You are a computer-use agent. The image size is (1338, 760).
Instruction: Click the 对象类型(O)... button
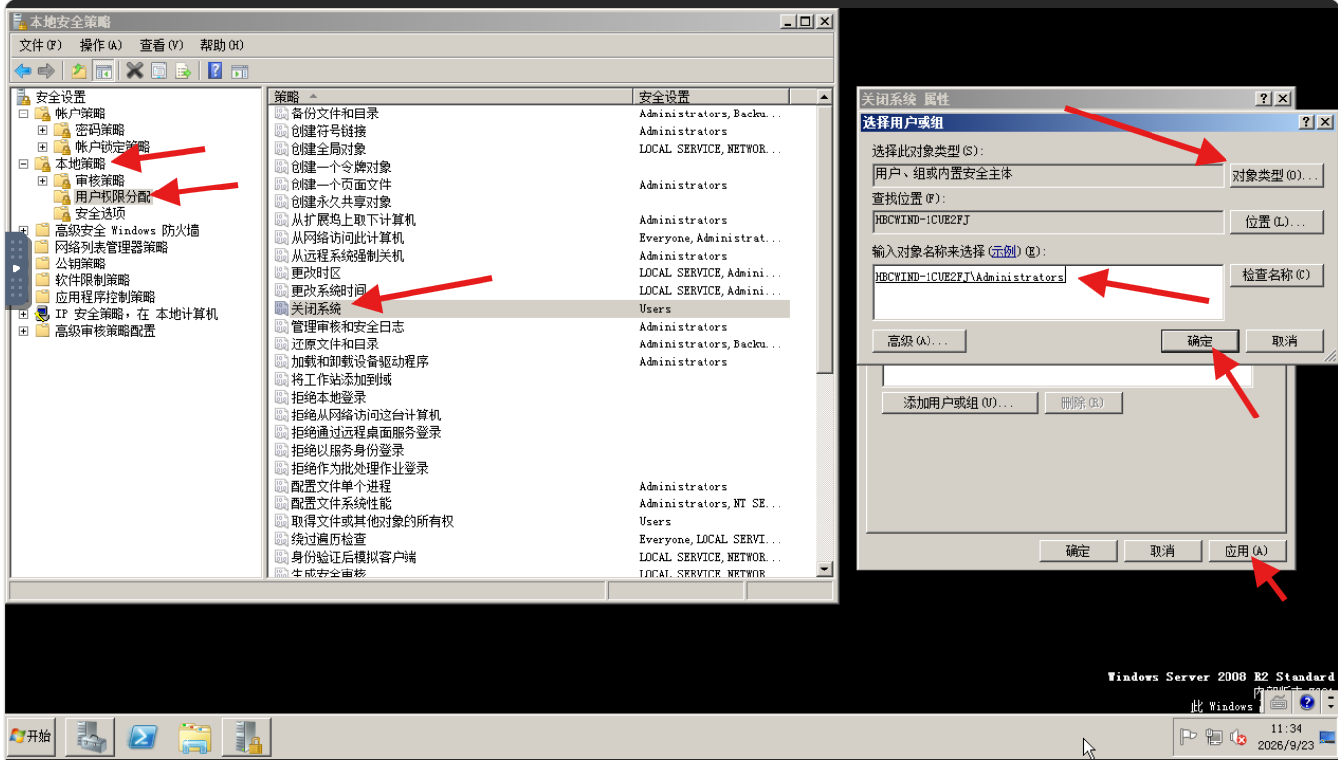[1276, 175]
